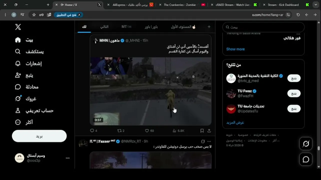Follow الكلية التقنية بالمدينة المنورة

tap(294, 78)
